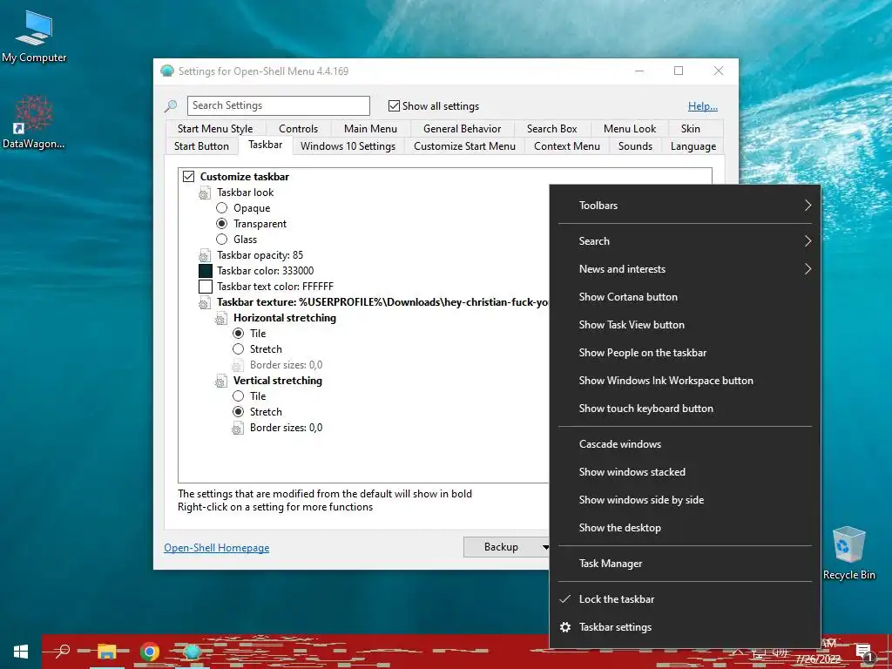Open the Menu Look tab
Viewport: 892px width, 669px height.
pos(630,129)
